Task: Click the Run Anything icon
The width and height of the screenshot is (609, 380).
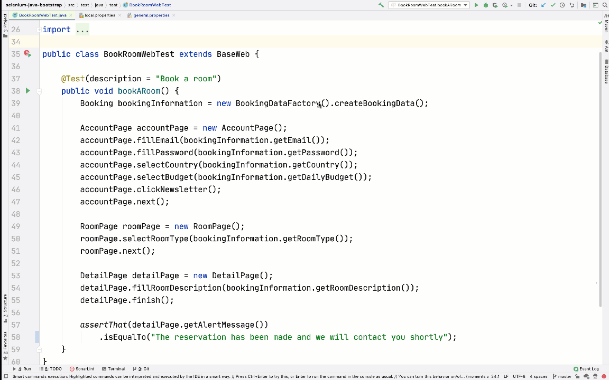Action: tap(595, 5)
